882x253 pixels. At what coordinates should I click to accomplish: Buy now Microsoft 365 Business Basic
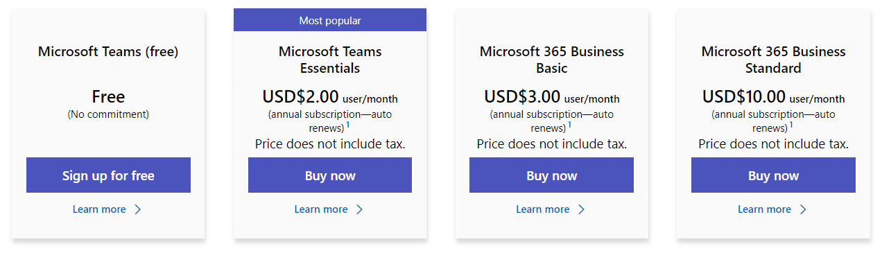(551, 175)
